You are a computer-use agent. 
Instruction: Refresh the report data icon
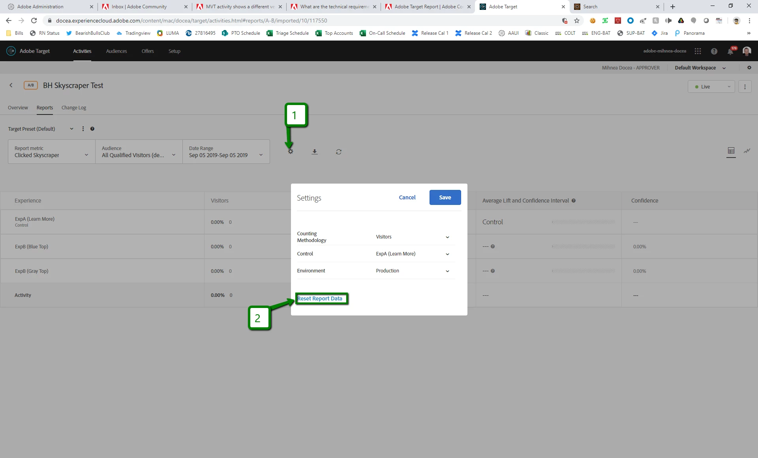click(x=339, y=152)
